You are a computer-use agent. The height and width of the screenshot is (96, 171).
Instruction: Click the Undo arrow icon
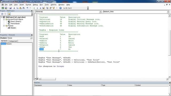[27, 8]
